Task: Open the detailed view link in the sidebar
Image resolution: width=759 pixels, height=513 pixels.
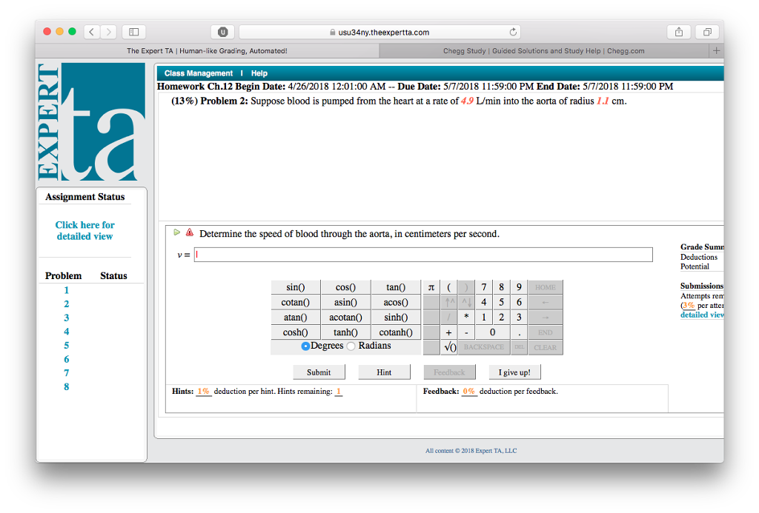Action: pos(84,230)
